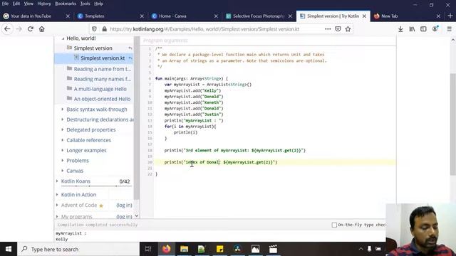The width and height of the screenshot is (456, 256).
Task: Open Sticky Notes taskbar icon
Action: (x=220, y=249)
